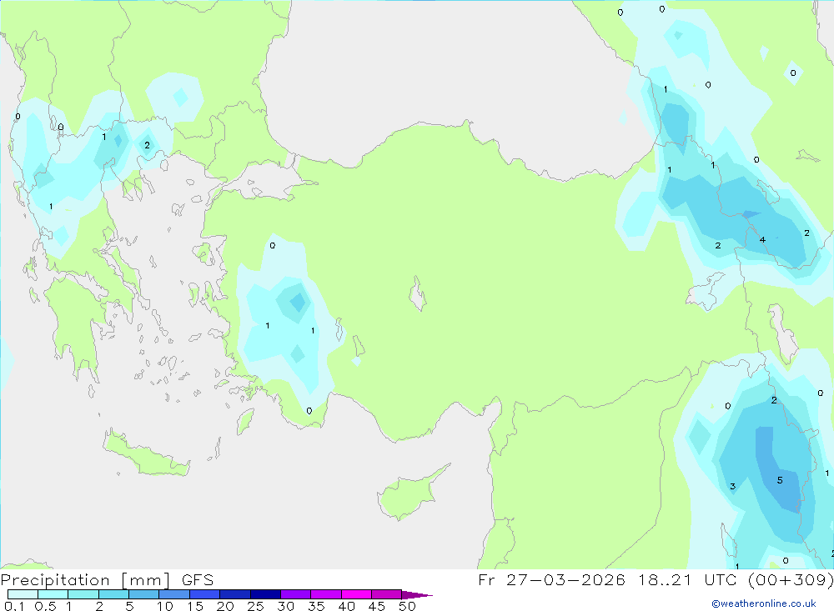Click the '30' legend scale label
The height and width of the screenshot is (611, 834).
click(x=285, y=606)
